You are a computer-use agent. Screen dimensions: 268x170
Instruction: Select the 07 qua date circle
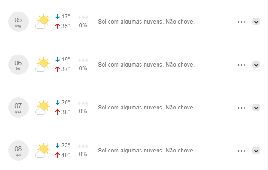[x=18, y=108]
